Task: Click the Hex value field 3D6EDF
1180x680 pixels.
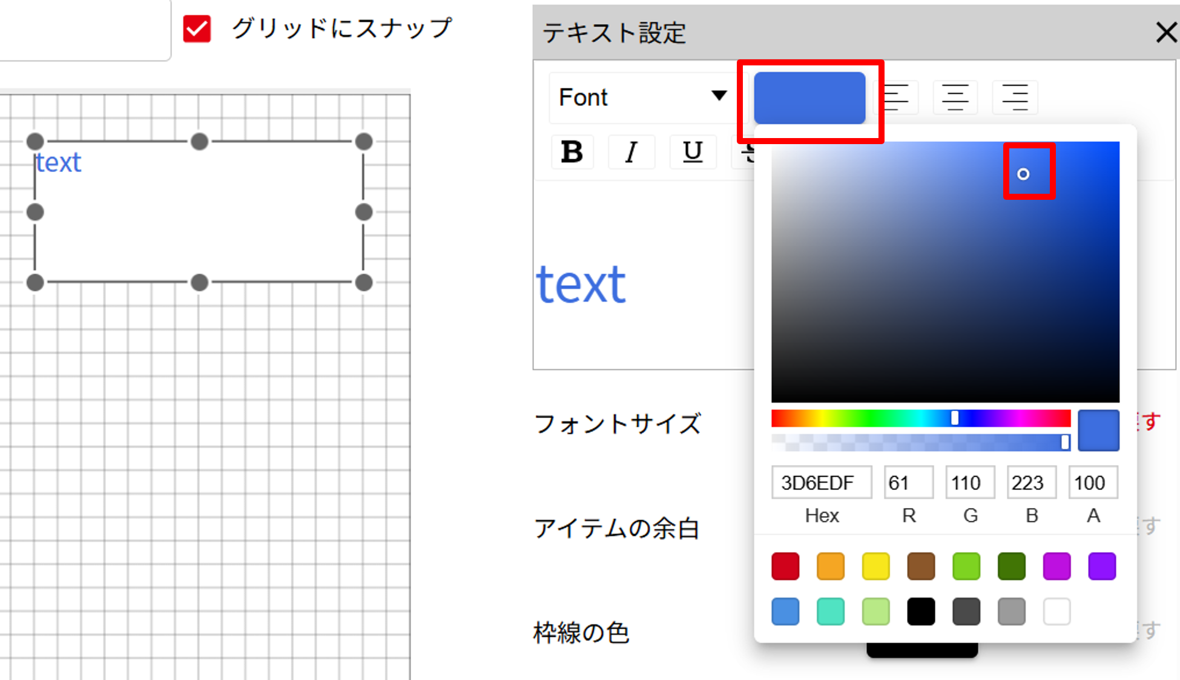Action: [822, 483]
